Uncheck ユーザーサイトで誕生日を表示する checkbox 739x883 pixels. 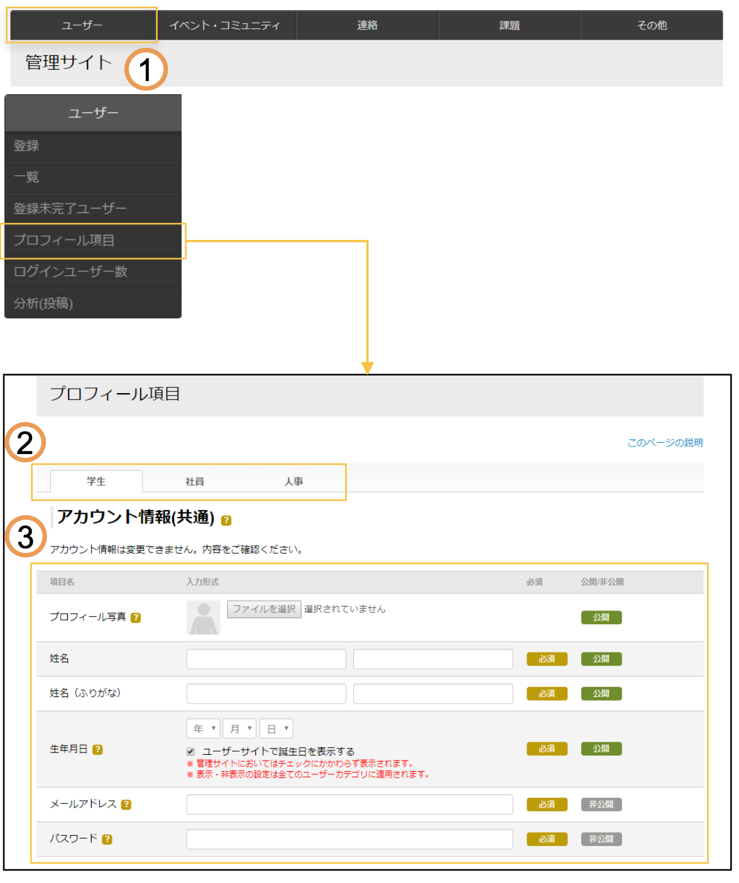point(190,751)
